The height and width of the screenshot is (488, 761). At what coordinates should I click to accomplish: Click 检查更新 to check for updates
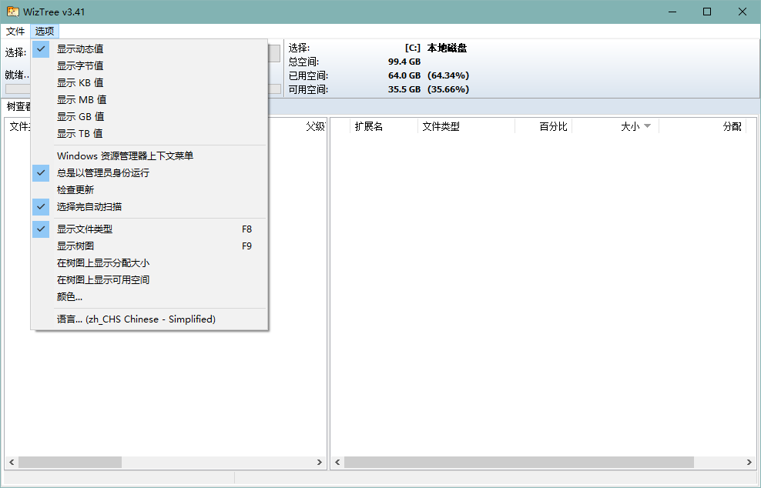point(75,189)
